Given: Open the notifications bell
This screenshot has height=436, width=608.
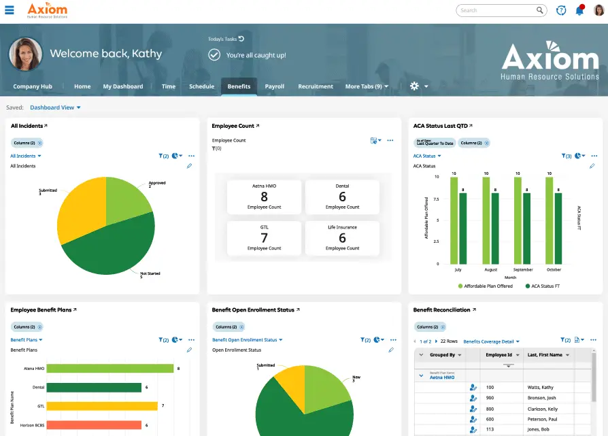Looking at the screenshot, I should (x=579, y=10).
